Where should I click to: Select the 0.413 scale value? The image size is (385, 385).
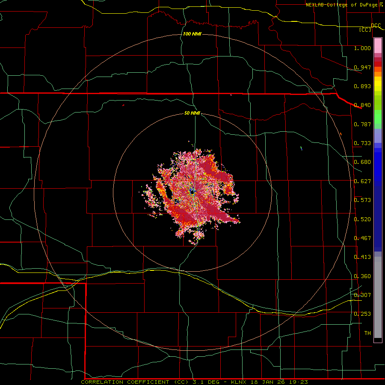(362, 257)
